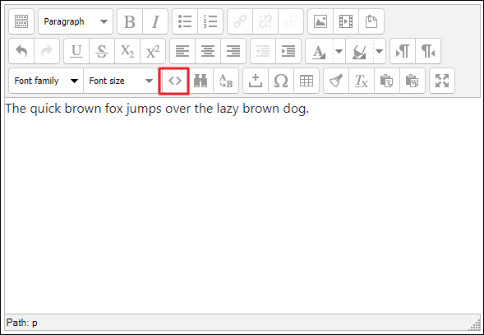Screen dimensions: 484x335
Task: Toggle bold formatting
Action: 130,21
